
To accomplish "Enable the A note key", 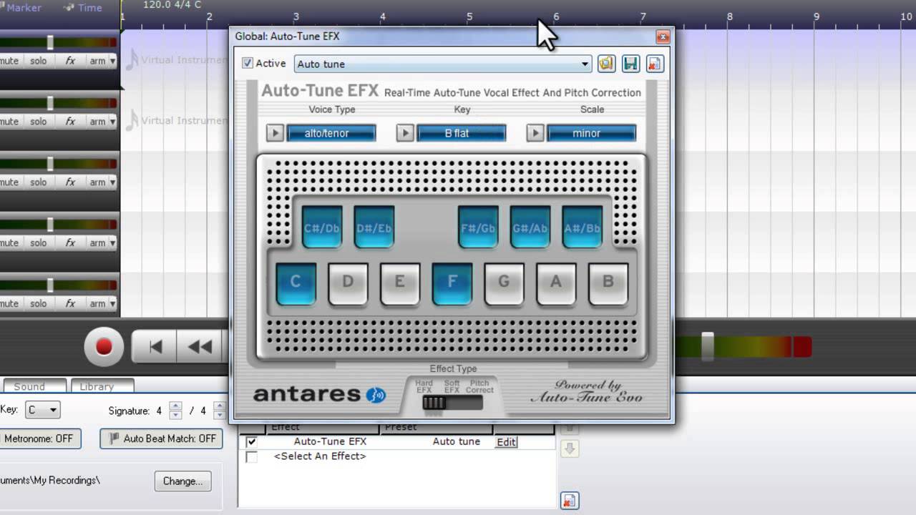I will (x=556, y=284).
